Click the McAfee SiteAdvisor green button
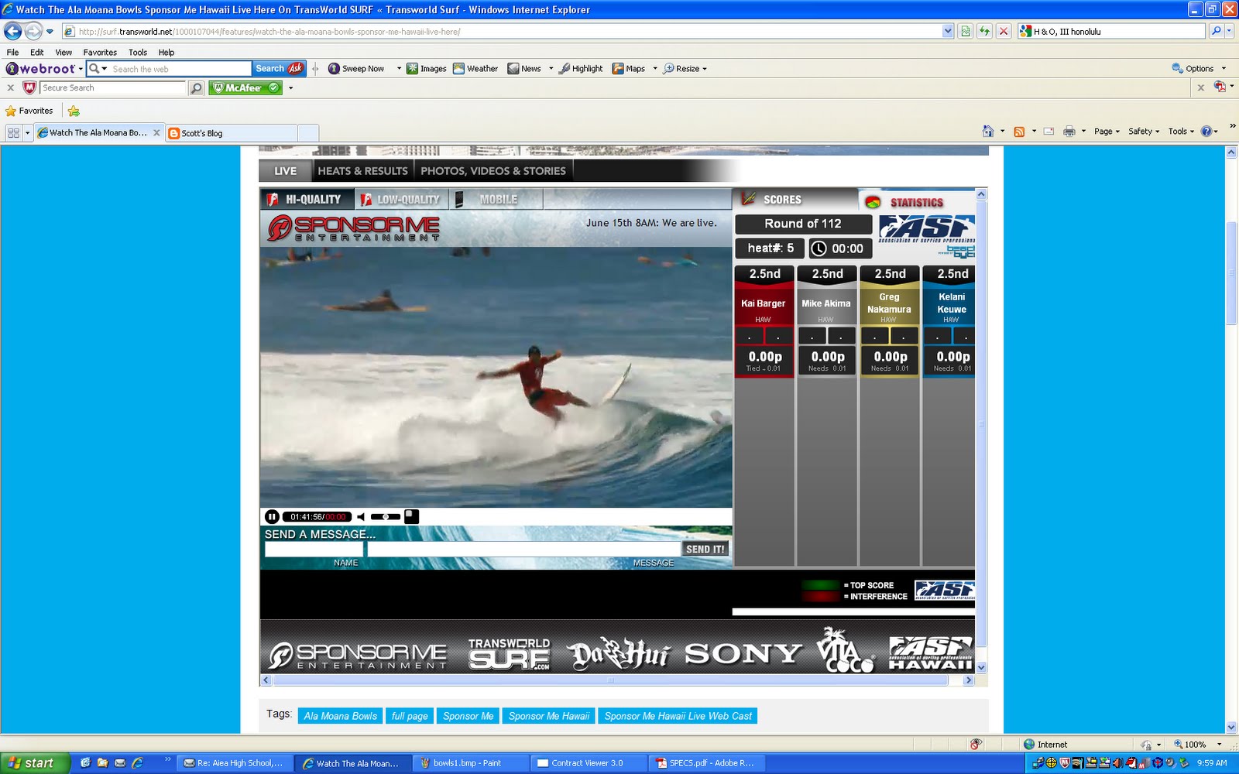This screenshot has width=1239, height=774. [x=245, y=88]
